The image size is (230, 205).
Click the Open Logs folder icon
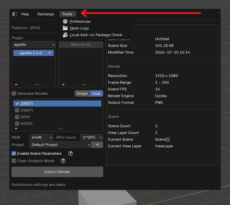65,28
